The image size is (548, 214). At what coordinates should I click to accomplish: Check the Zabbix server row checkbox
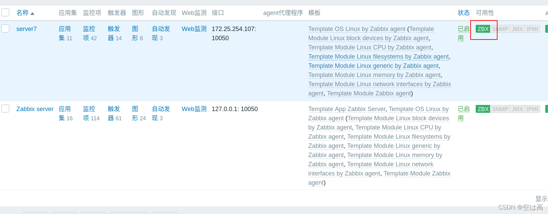point(5,108)
